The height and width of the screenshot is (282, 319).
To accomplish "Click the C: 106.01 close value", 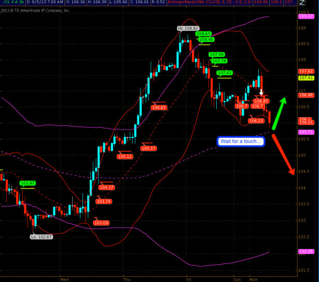I will [x=140, y=2].
